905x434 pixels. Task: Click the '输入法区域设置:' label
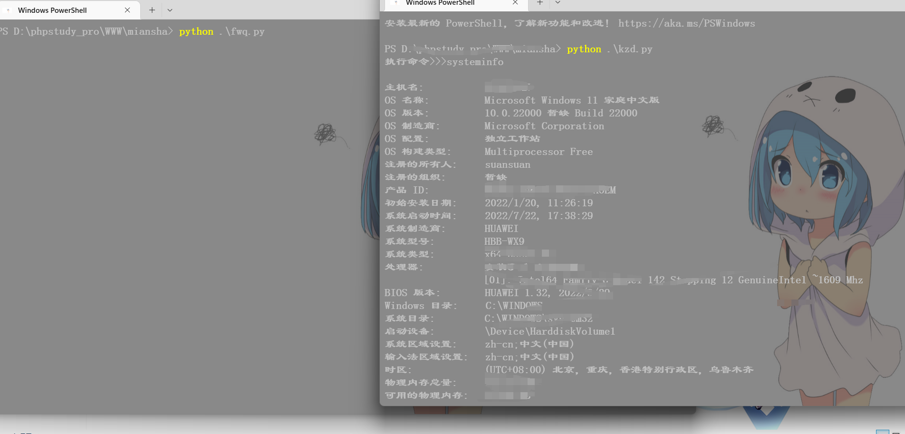tap(426, 357)
